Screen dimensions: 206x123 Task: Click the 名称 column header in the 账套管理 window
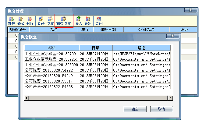[53, 30]
